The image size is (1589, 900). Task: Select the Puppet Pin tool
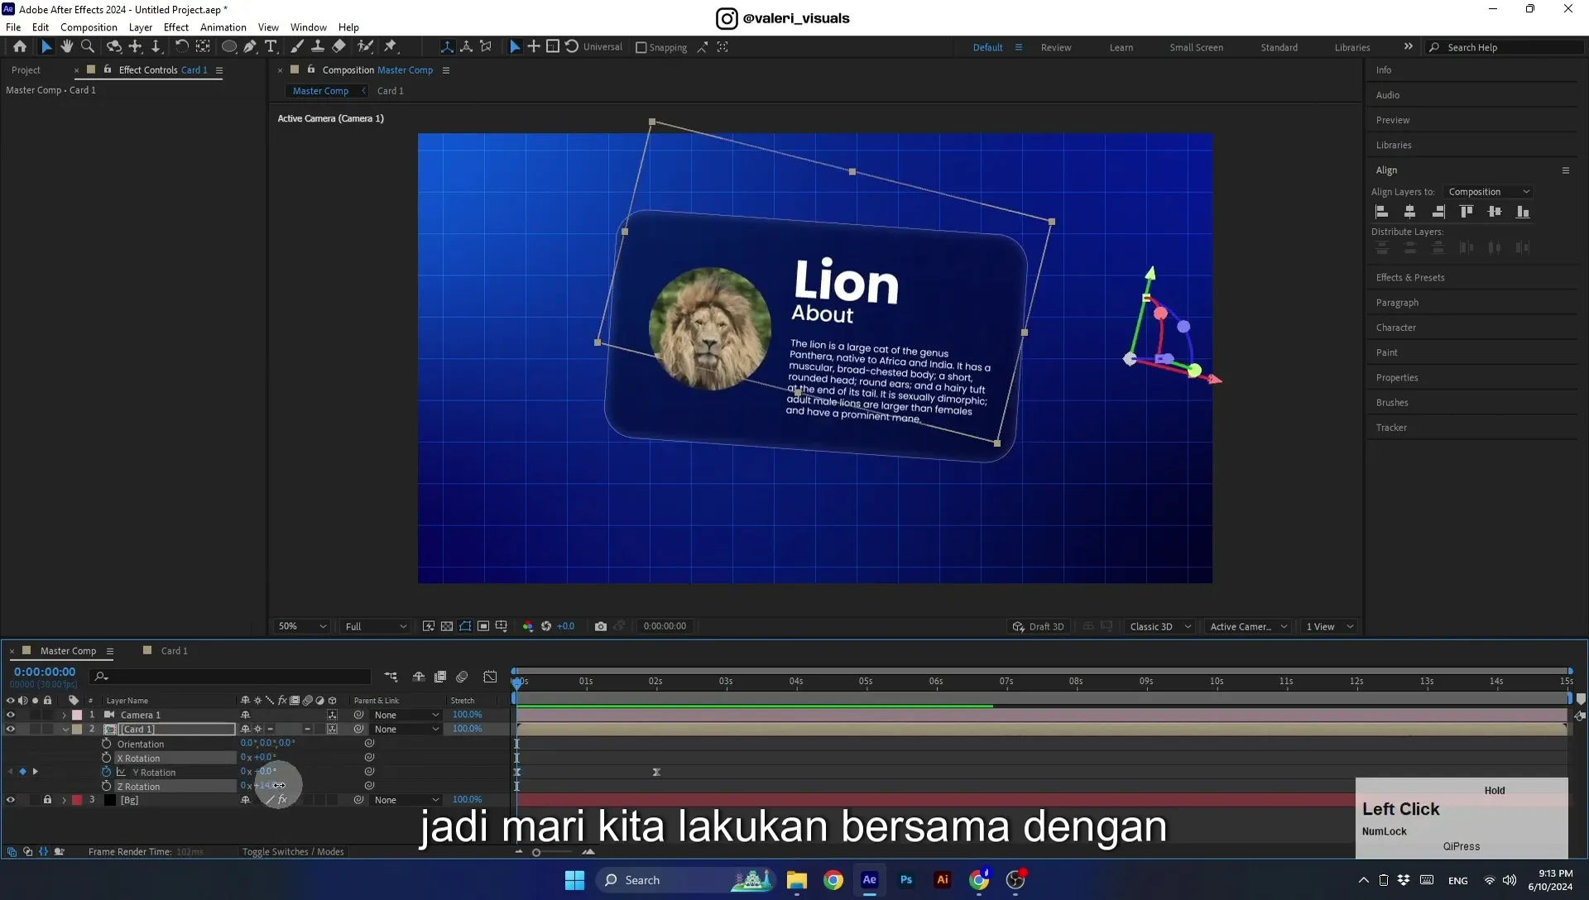(391, 47)
